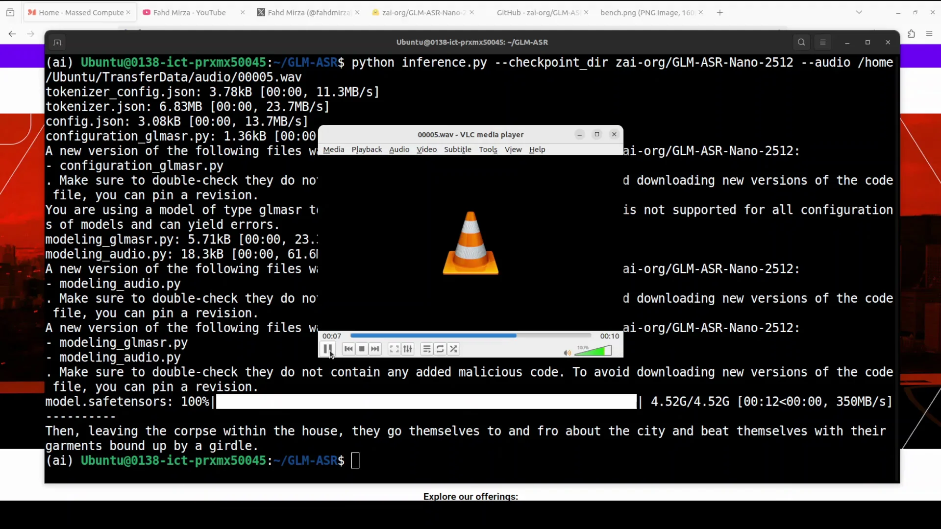Open a new browser tab
Image resolution: width=941 pixels, height=529 pixels.
(x=719, y=12)
